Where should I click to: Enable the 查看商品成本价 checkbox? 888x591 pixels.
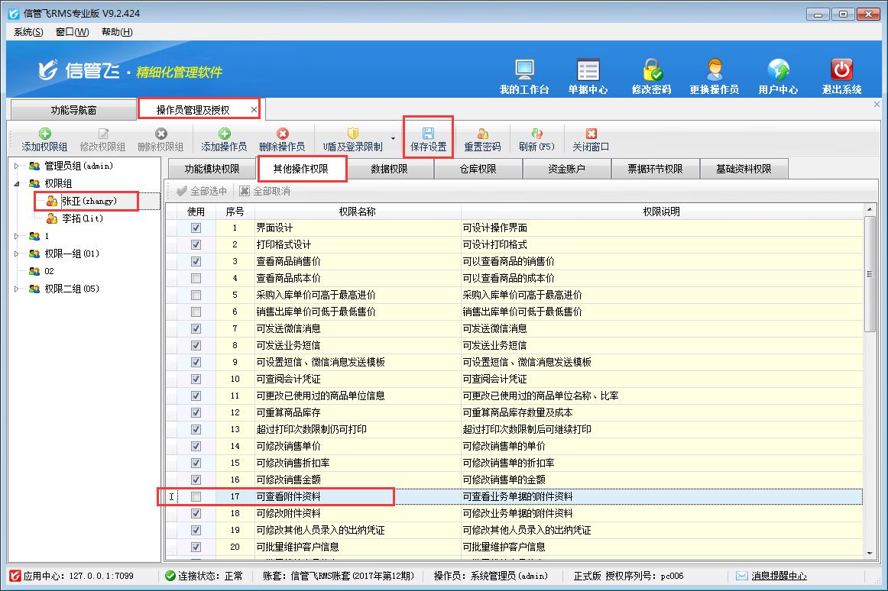coord(196,279)
